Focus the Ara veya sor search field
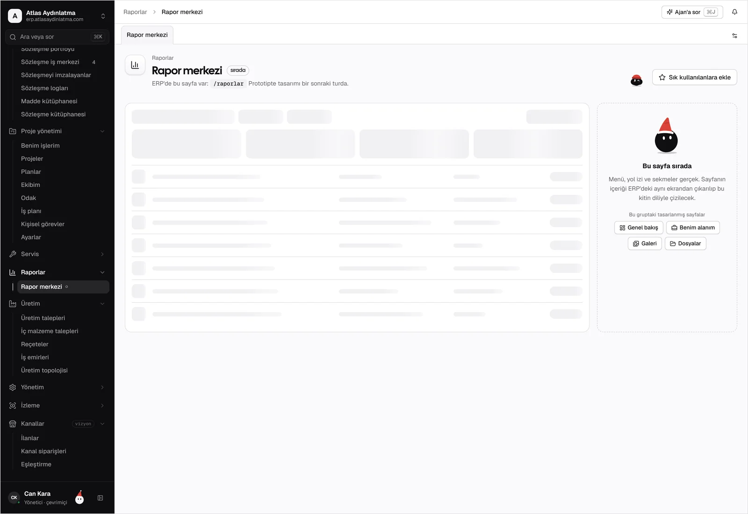The height and width of the screenshot is (514, 748). [57, 37]
